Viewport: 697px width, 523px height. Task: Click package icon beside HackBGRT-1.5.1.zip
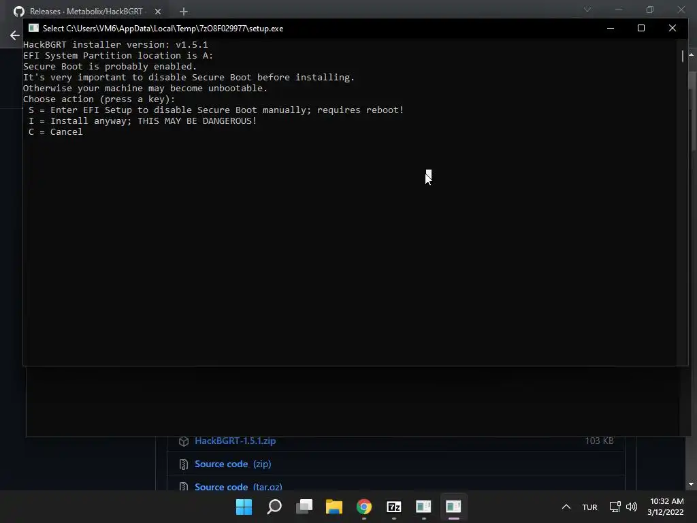click(184, 441)
